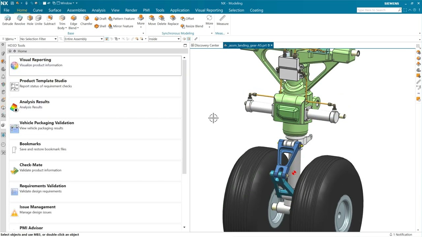Click Pattern Feature
Viewport: 422px width, 237px height.
click(121, 19)
